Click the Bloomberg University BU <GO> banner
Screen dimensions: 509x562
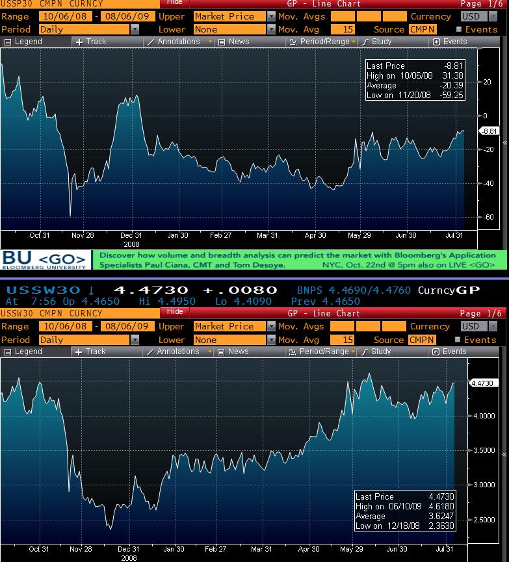tap(44, 261)
